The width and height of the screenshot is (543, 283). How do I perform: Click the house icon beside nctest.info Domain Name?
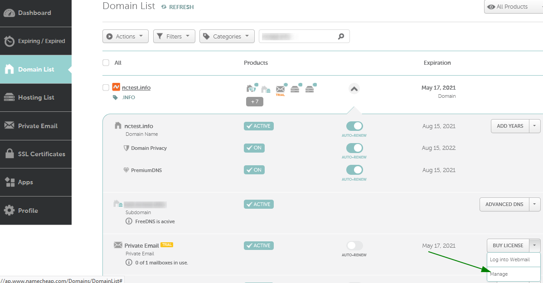click(118, 125)
